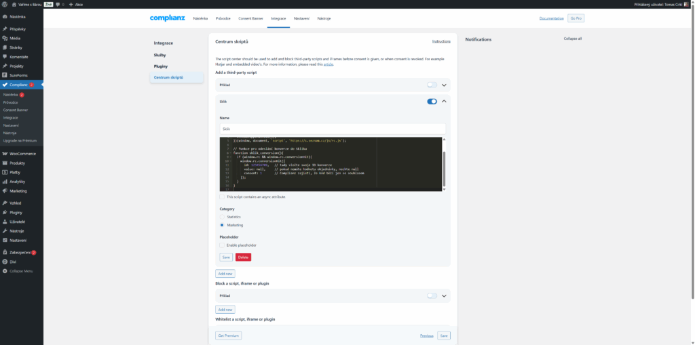Expand the first Příklad third-party script panel
Screen dimensions: 695x345
tap(444, 85)
